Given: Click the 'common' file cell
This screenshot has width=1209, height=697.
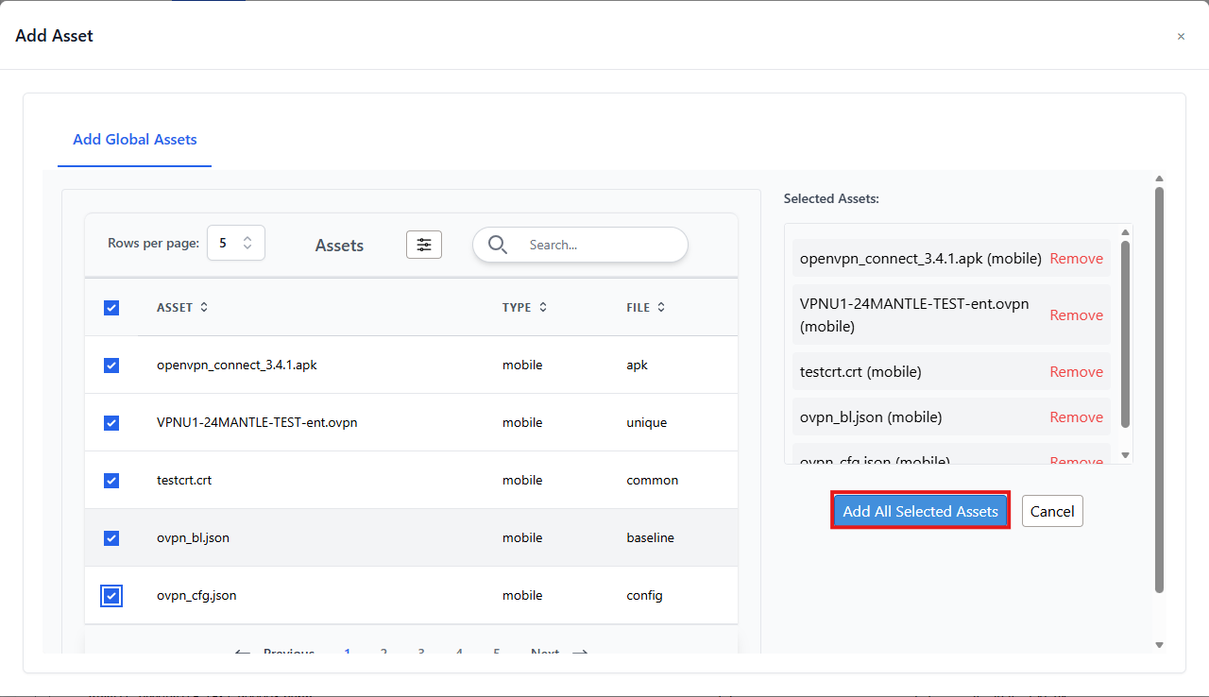Looking at the screenshot, I should [x=653, y=481].
